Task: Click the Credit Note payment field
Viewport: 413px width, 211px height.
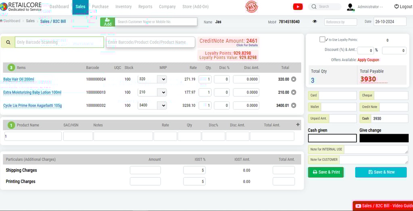Action: click(x=394, y=107)
